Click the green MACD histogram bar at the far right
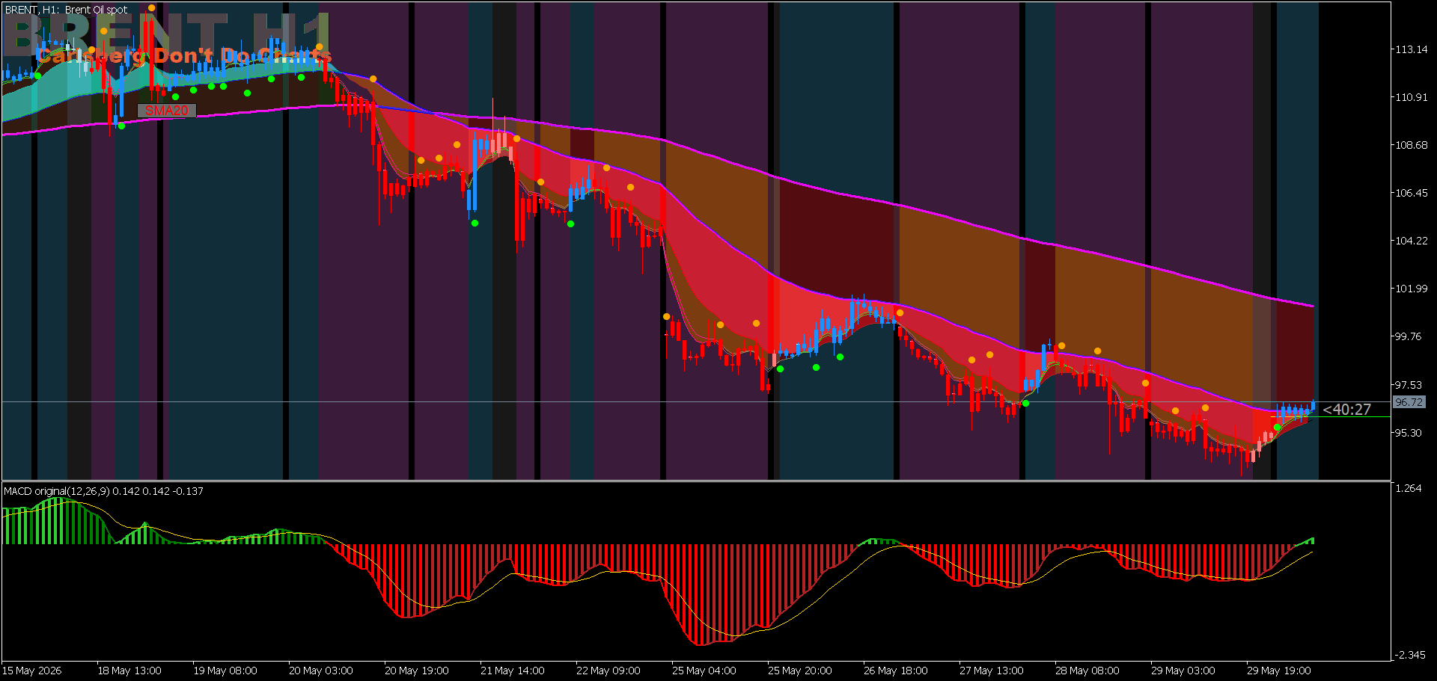The image size is (1437, 681). [x=1312, y=540]
